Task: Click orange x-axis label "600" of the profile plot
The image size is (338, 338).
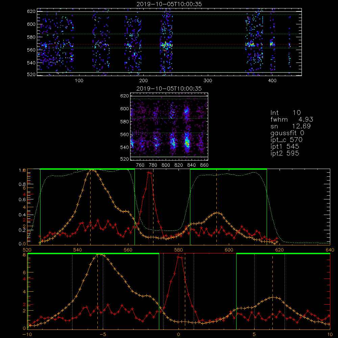Action: click(x=229, y=250)
